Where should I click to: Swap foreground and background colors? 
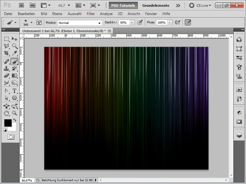click(x=15, y=120)
